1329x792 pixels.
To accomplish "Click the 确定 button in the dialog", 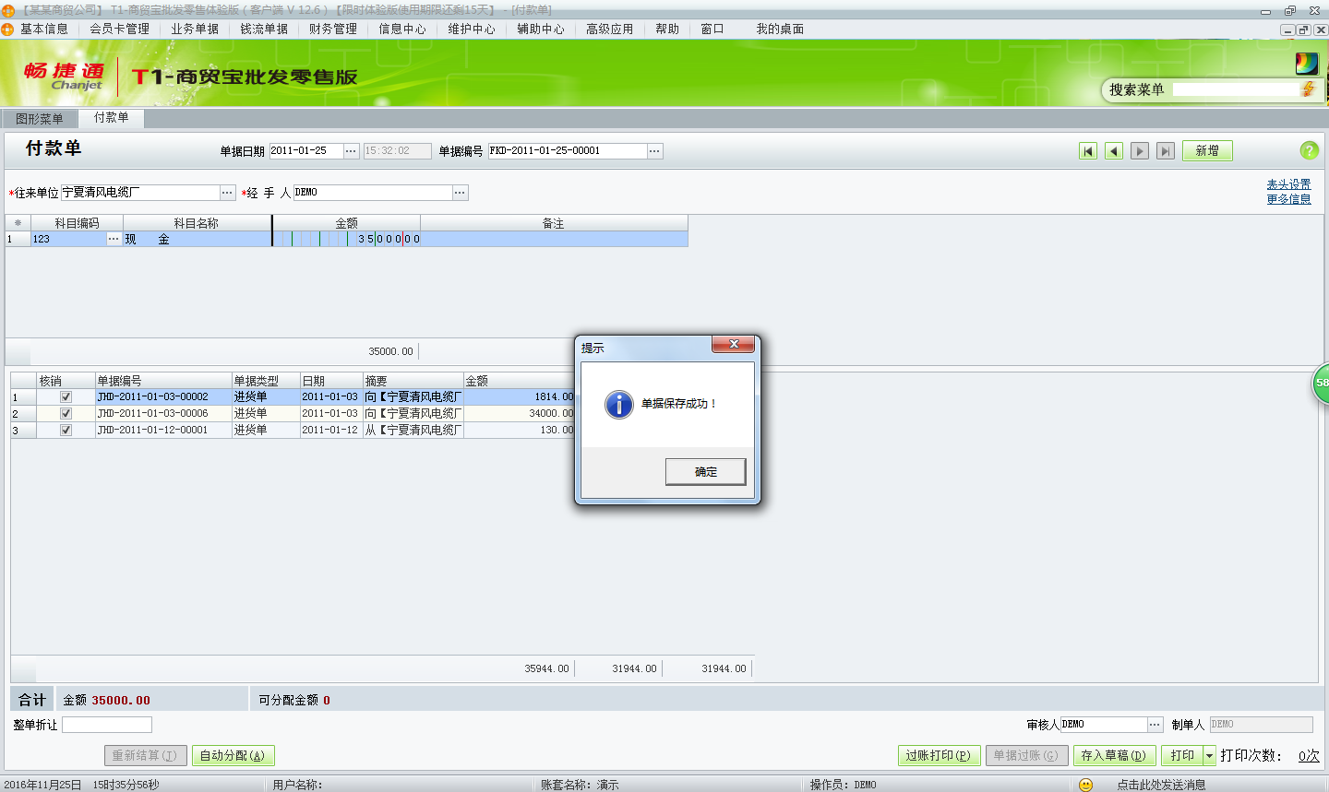I will [705, 471].
